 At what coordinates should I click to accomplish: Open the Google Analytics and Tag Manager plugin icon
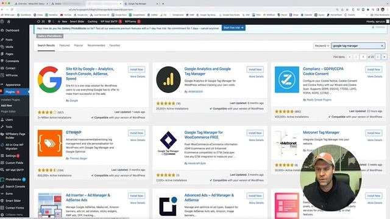click(x=168, y=80)
